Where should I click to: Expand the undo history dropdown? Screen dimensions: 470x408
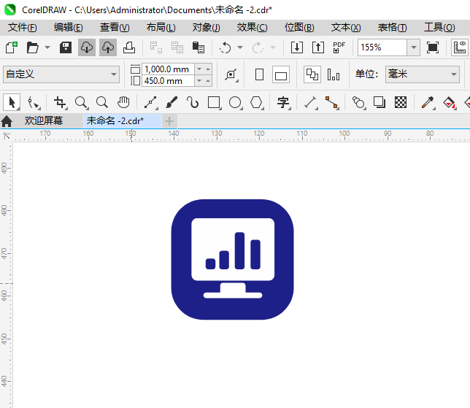pyautogui.click(x=240, y=47)
